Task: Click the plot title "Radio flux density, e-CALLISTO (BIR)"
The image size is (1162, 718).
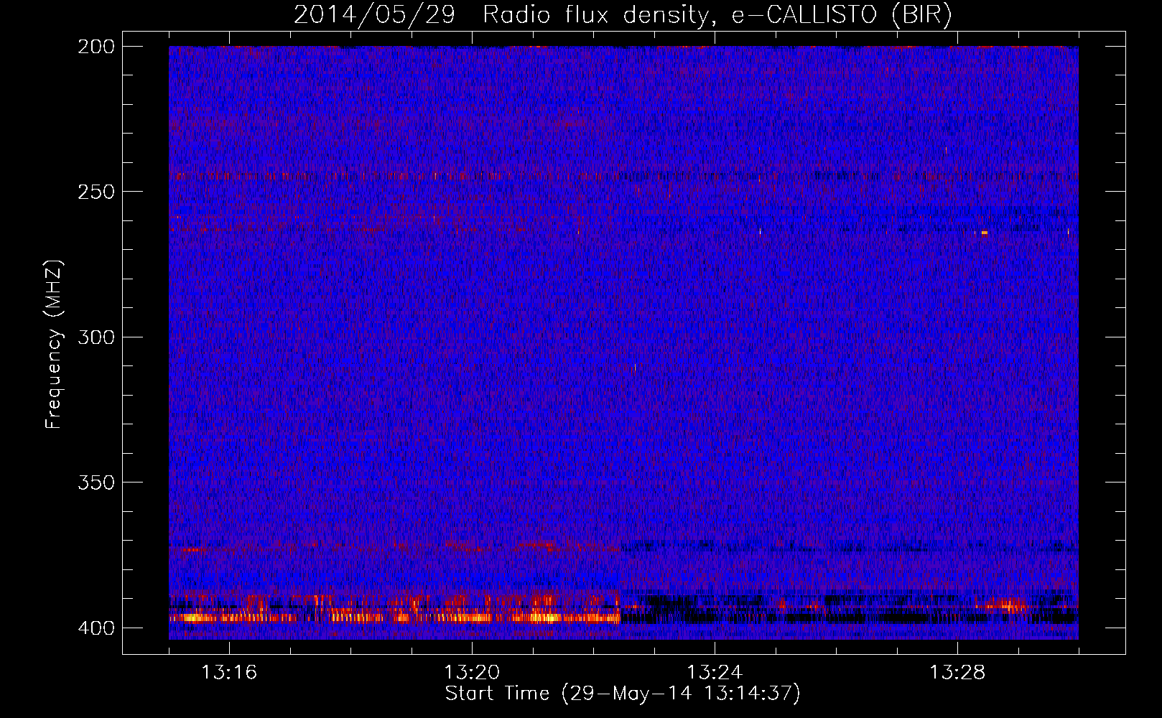Action: coord(717,15)
